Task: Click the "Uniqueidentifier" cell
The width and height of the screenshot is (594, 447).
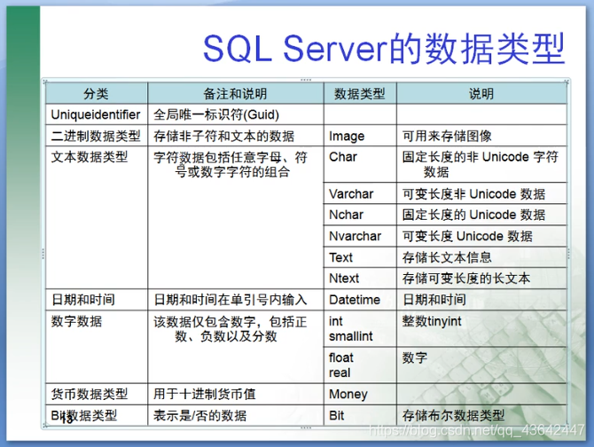Action: click(97, 114)
